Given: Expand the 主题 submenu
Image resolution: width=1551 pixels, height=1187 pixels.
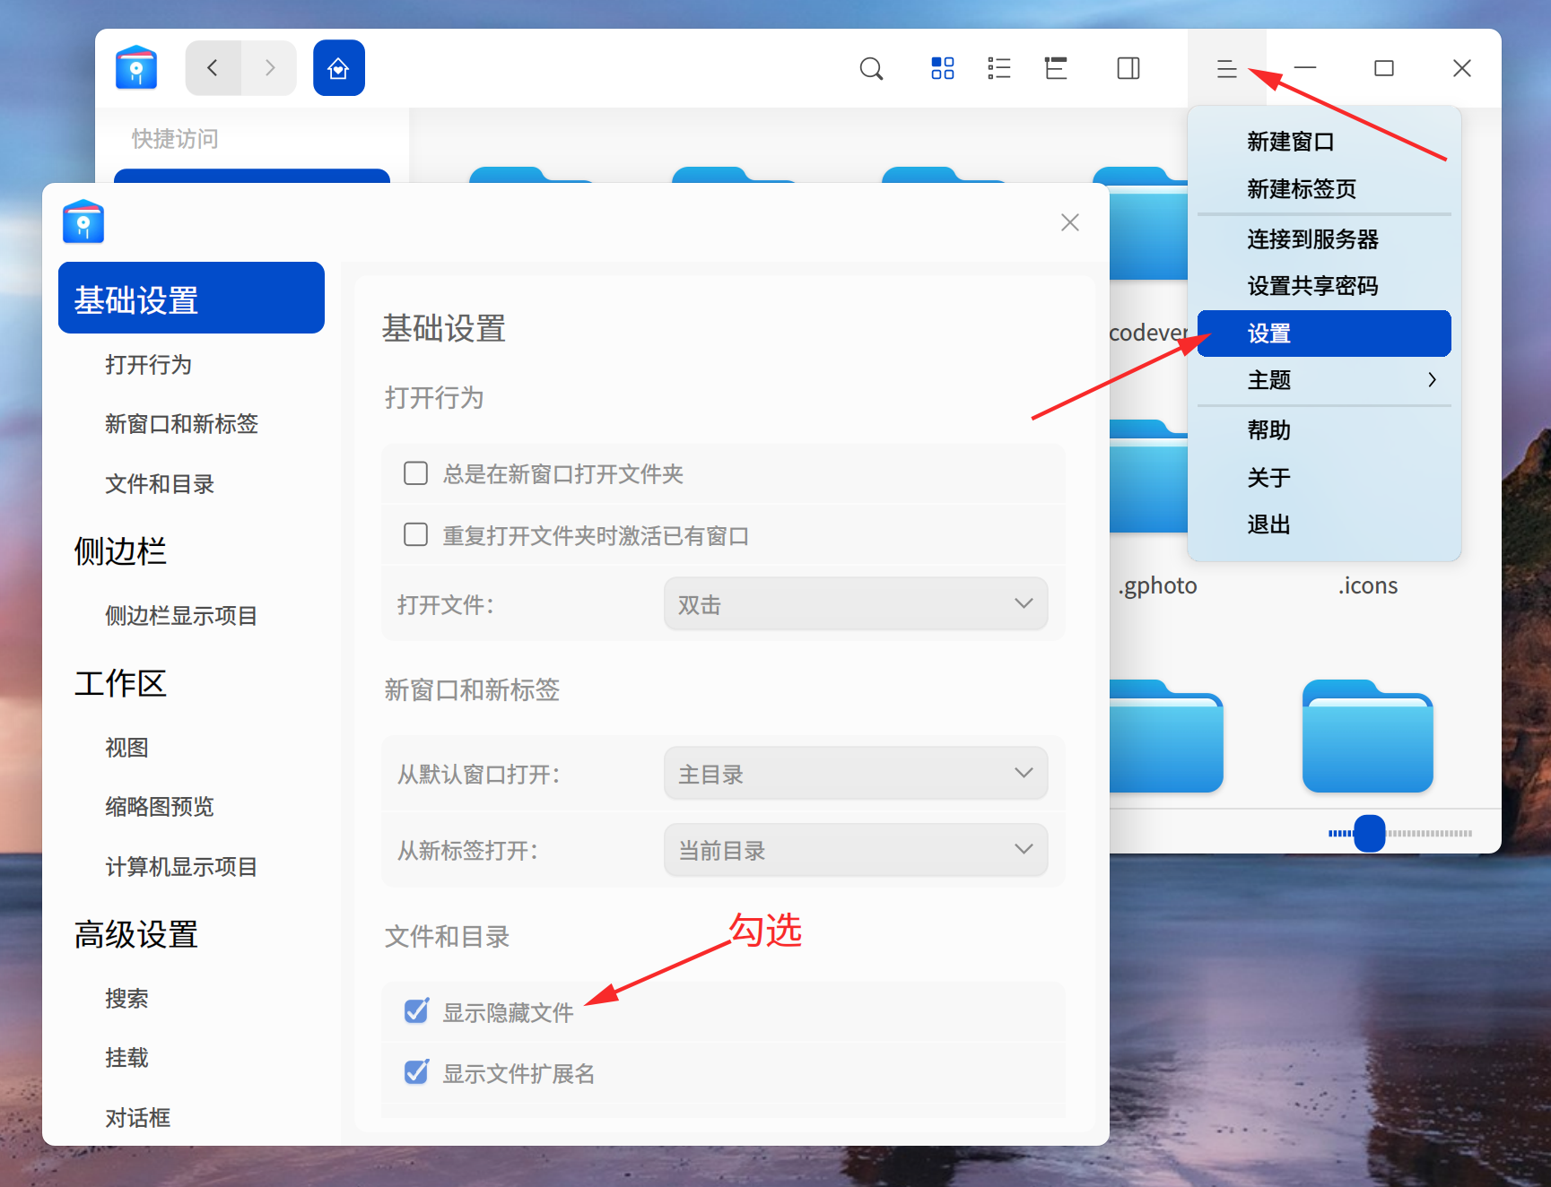Looking at the screenshot, I should click(x=1324, y=380).
